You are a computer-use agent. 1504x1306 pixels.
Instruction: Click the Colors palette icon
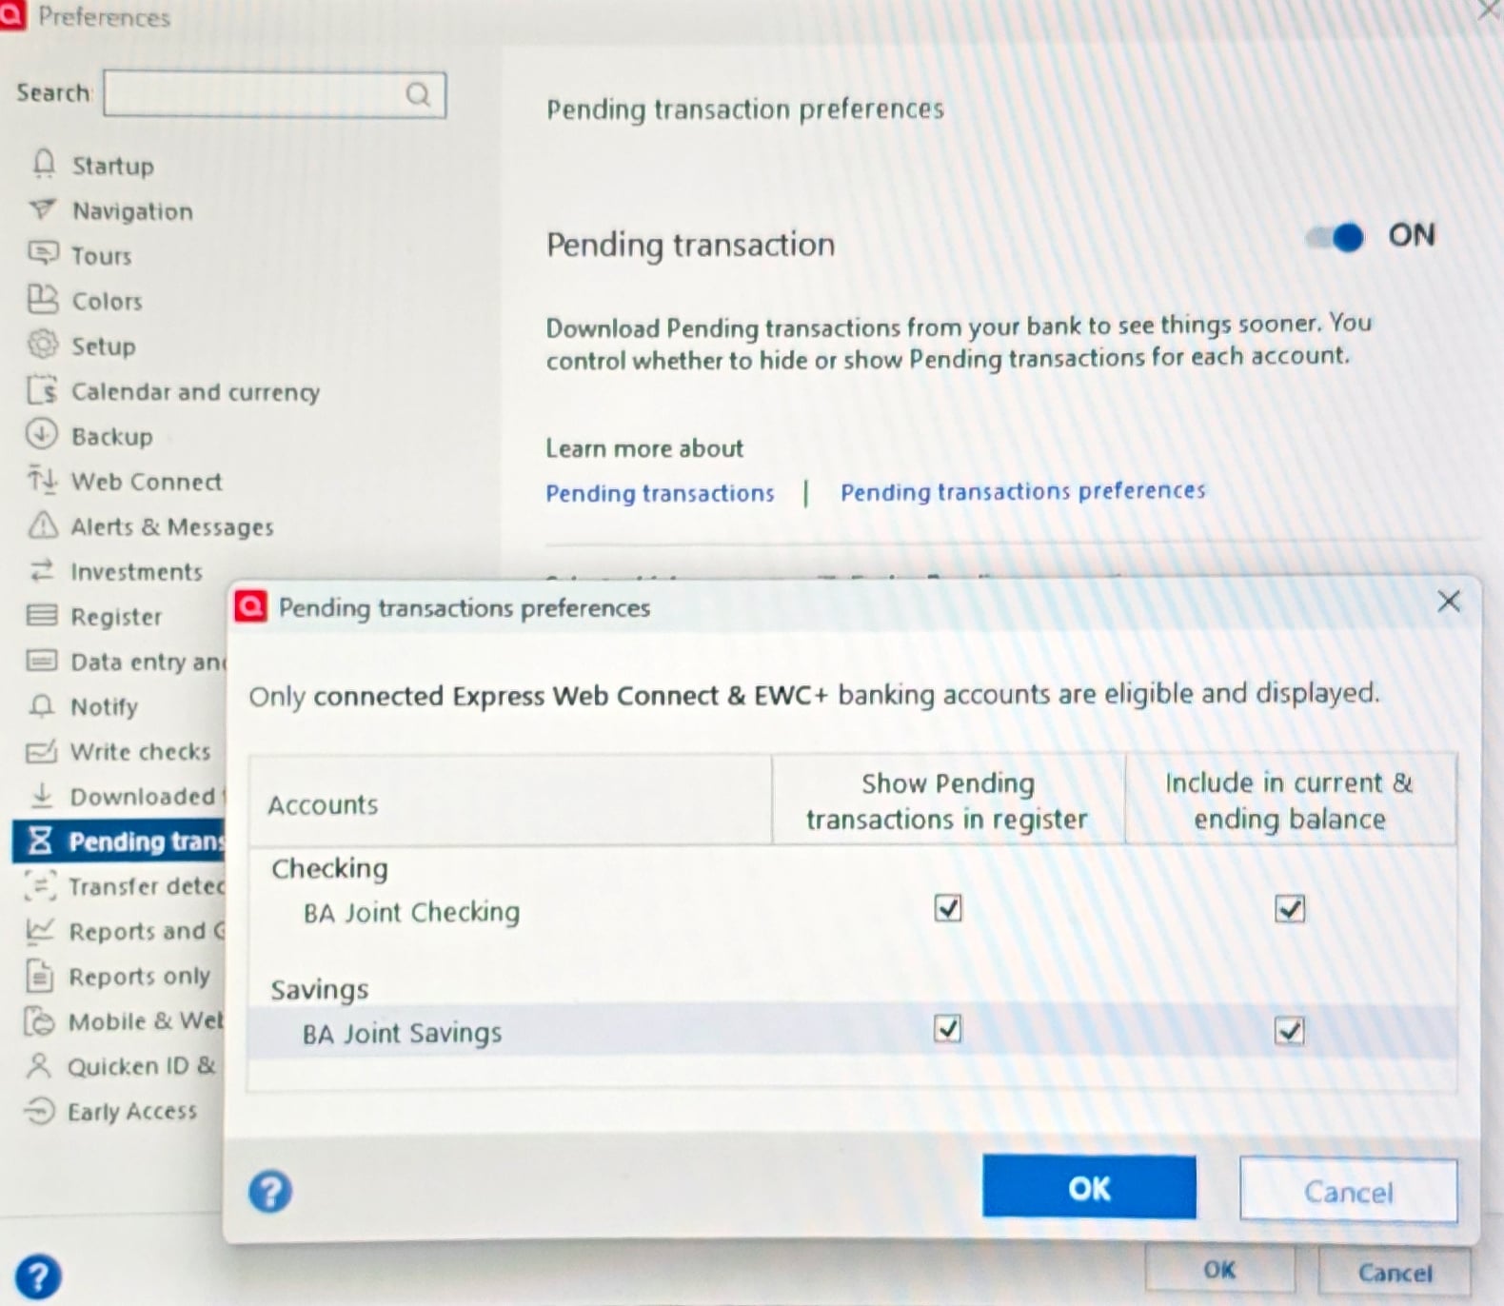(43, 299)
